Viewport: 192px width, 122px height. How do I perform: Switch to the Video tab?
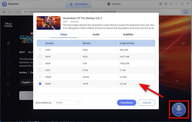pos(64,34)
